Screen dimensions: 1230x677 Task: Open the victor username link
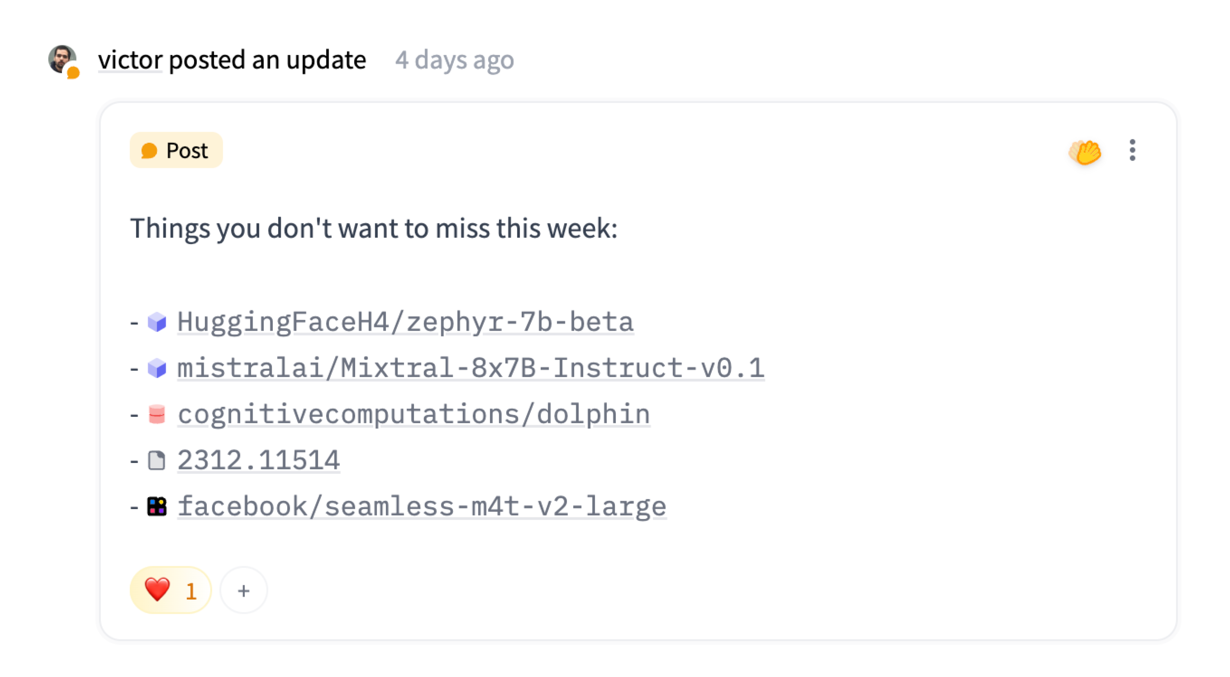(130, 60)
